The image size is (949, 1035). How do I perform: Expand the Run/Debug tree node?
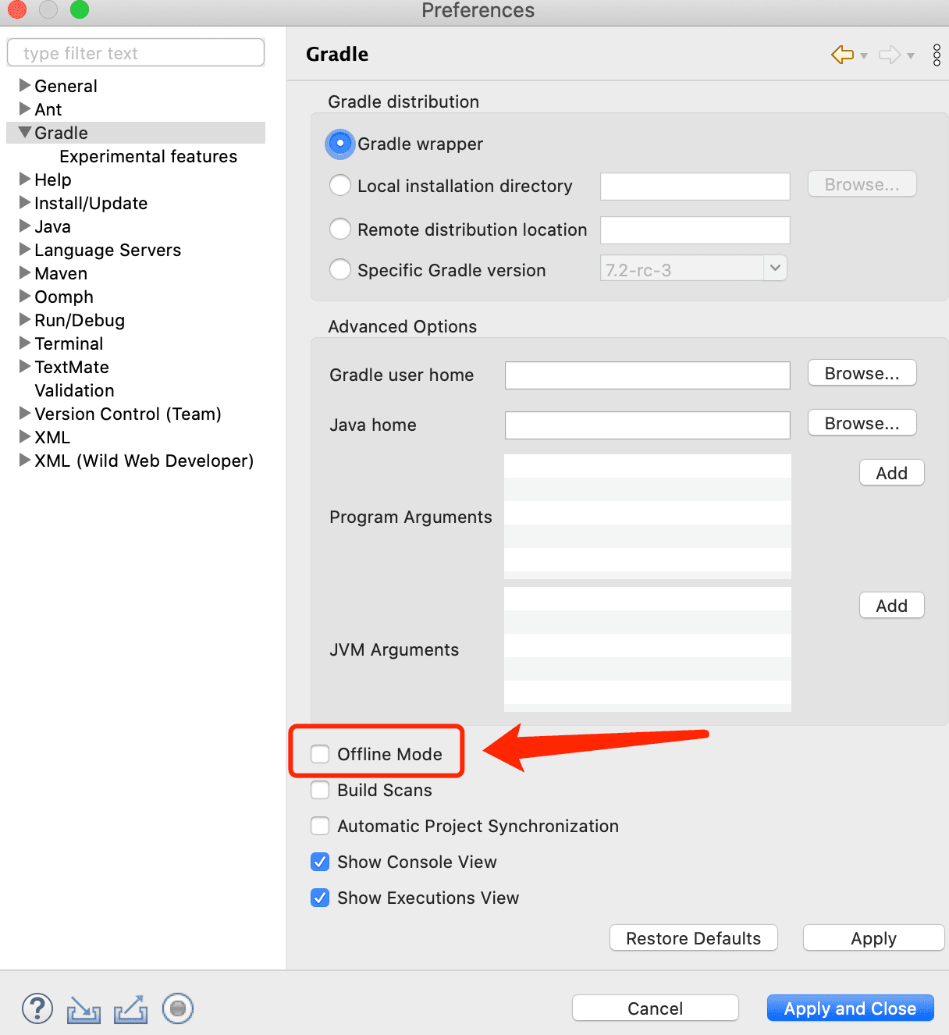click(x=25, y=319)
